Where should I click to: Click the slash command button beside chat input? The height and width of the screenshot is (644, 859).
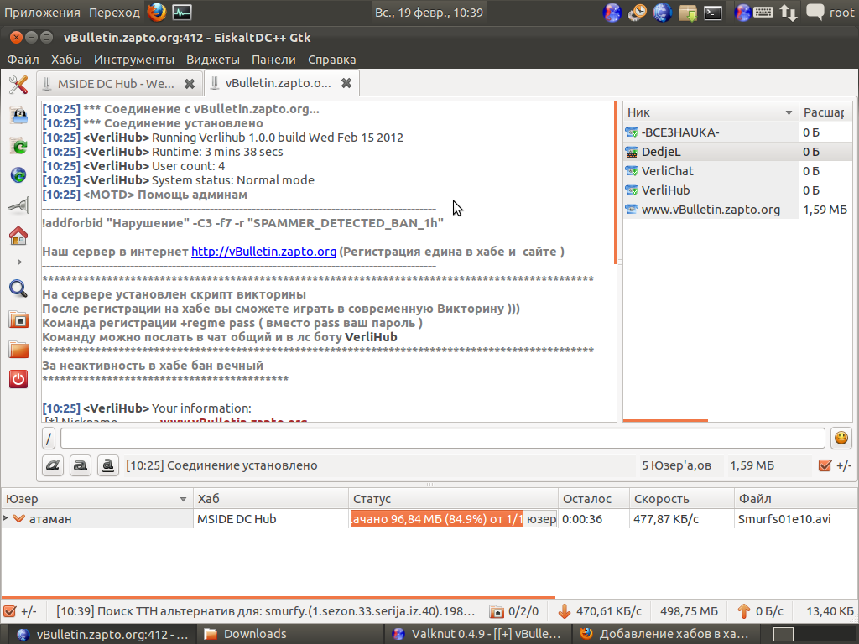coord(49,439)
